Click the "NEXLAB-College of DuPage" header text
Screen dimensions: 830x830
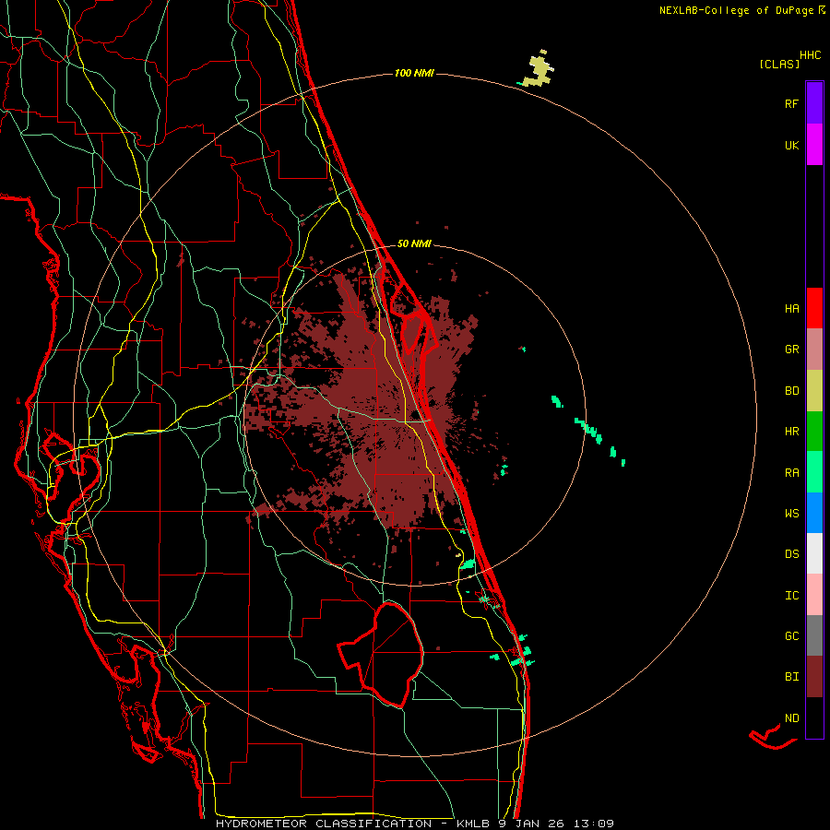click(x=739, y=10)
